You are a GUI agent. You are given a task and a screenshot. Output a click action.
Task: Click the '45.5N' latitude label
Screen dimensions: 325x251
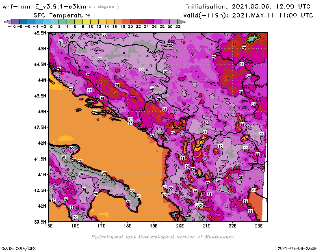(x=40, y=33)
